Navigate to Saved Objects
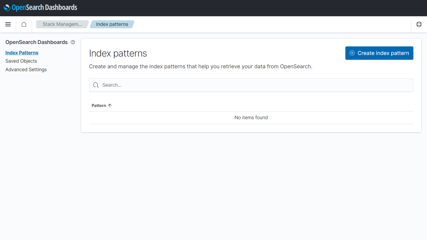Image resolution: width=427 pixels, height=240 pixels. (21, 61)
